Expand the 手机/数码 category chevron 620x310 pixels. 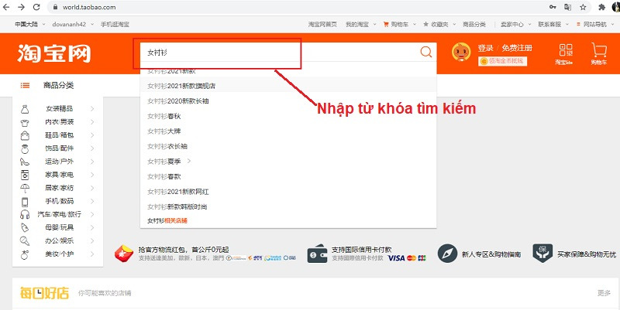tap(92, 201)
